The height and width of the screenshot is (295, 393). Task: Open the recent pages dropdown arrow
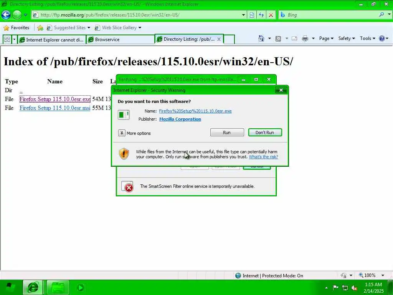[x=26, y=15]
